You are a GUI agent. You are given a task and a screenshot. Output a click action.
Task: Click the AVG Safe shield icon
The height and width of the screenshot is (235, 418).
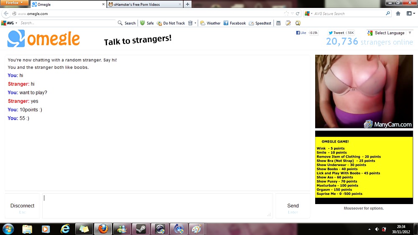pyautogui.click(x=143, y=23)
